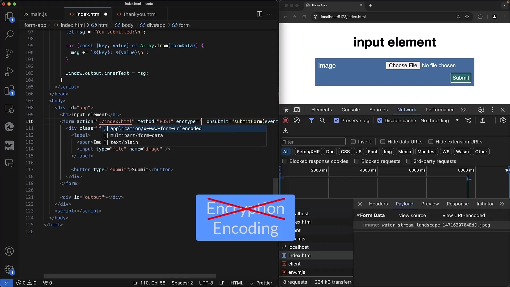This screenshot has width=510, height=287.
Task: Split the editor to the right
Action: pyautogui.click(x=260, y=14)
